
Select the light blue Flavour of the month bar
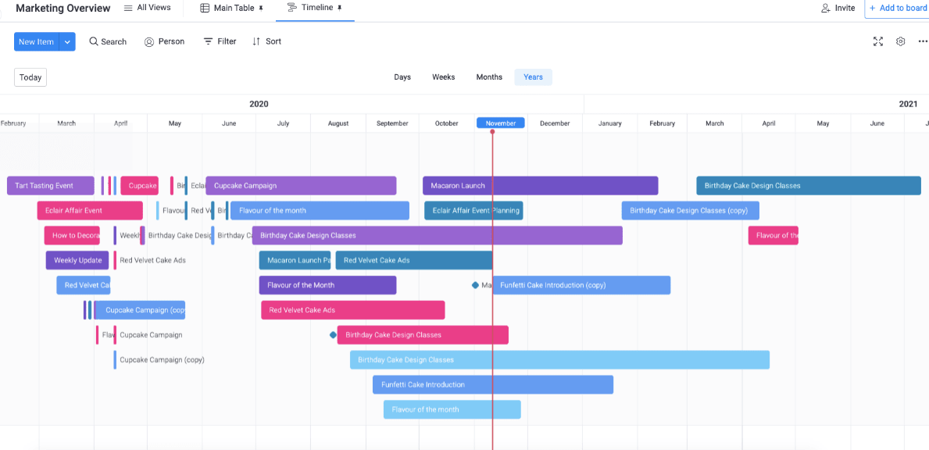(452, 409)
